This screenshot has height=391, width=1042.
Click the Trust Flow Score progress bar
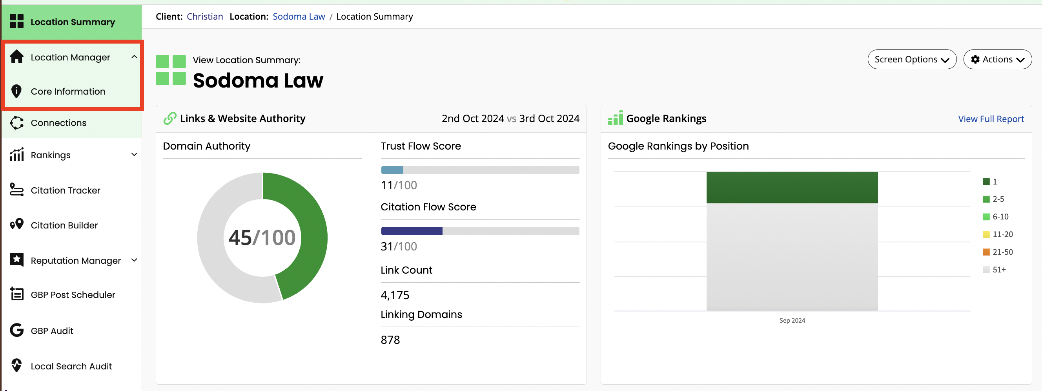[480, 170]
